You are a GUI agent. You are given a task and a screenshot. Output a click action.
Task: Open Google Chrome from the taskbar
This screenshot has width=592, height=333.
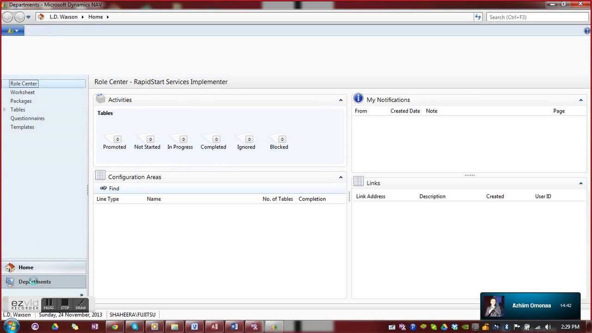click(115, 327)
